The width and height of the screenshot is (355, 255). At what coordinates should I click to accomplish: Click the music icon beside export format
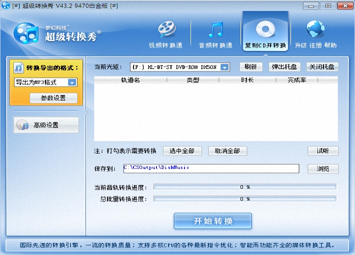(x=19, y=68)
